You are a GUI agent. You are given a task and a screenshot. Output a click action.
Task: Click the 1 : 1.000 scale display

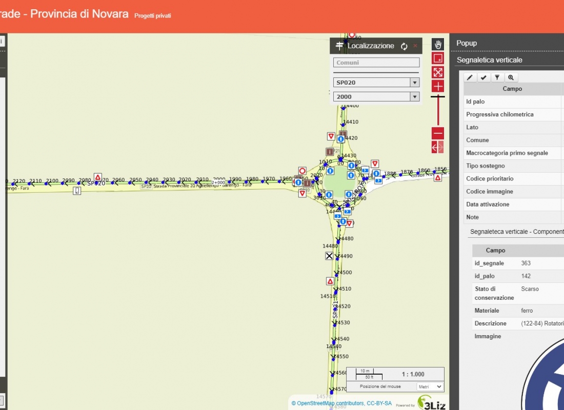[x=413, y=375]
